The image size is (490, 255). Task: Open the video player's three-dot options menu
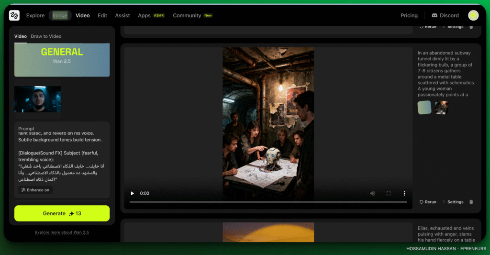(404, 193)
